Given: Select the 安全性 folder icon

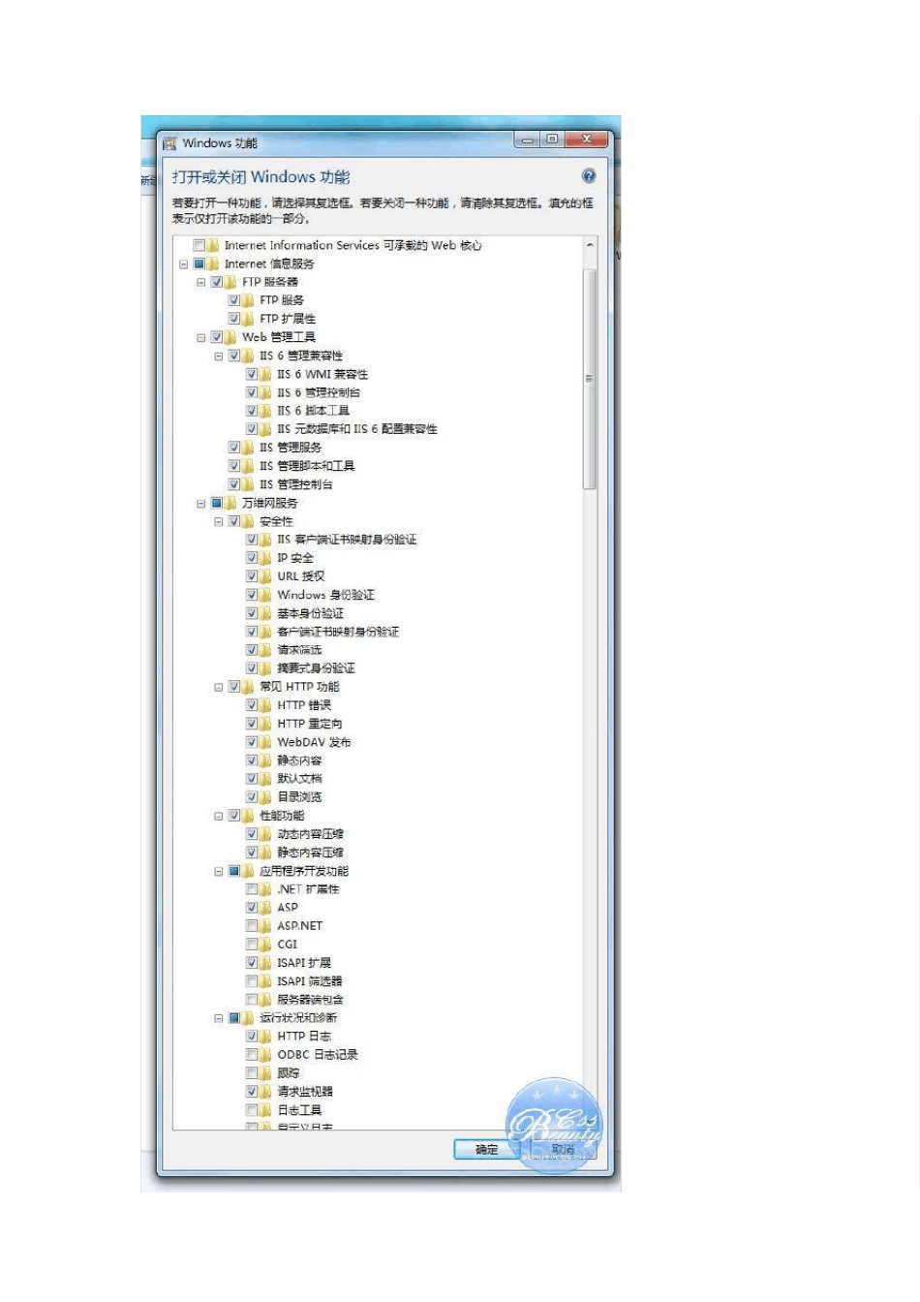Looking at the screenshot, I should (x=248, y=521).
